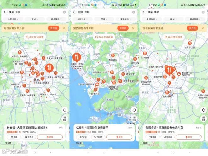Tap 路线 button on 长安记 card

click(x=50, y=137)
